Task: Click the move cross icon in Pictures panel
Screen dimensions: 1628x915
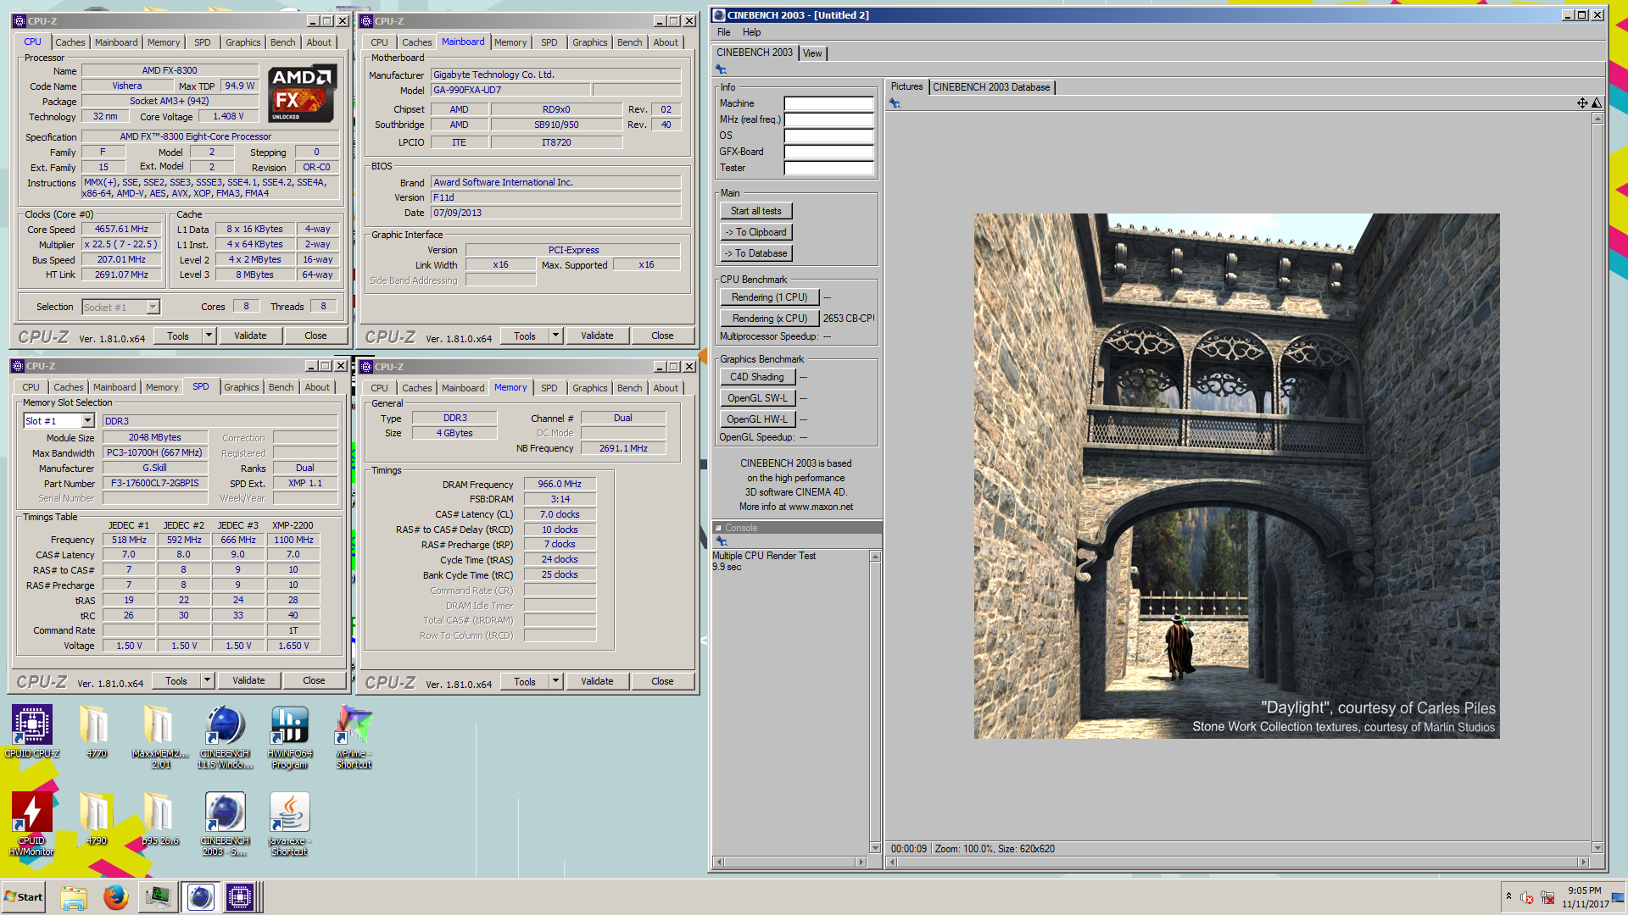Action: tap(1582, 103)
